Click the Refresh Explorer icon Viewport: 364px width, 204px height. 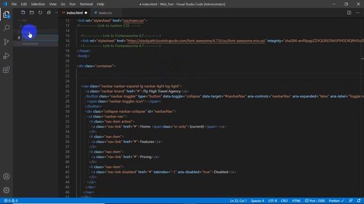coord(40,12)
